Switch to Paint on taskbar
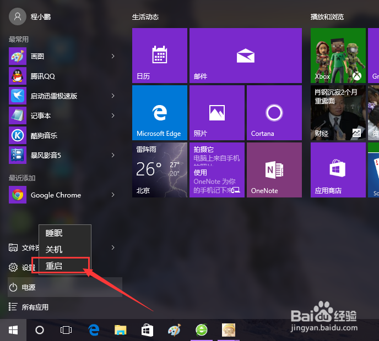Viewport: 379px width, 341px height. [x=174, y=330]
